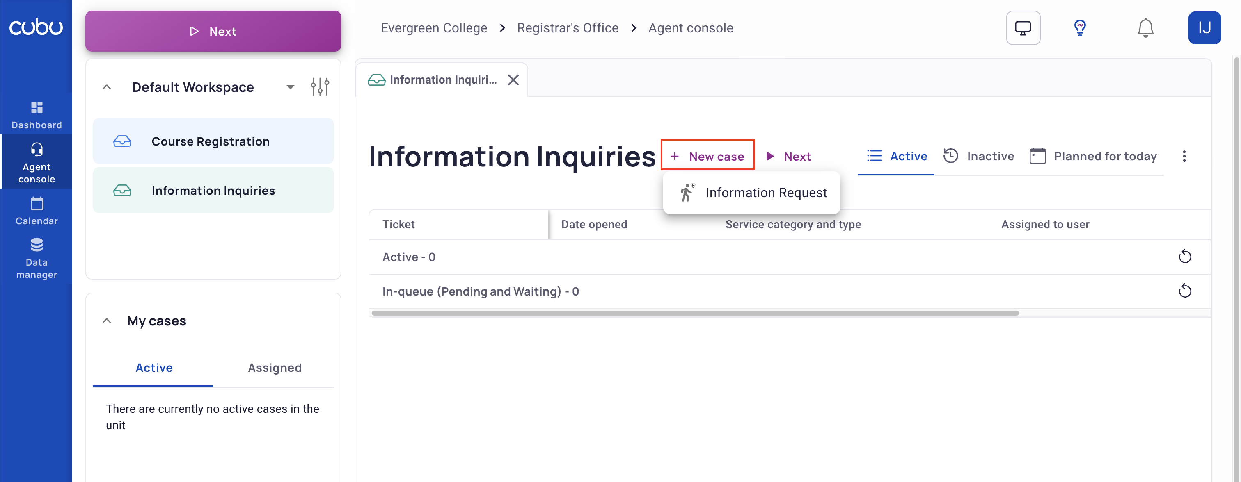Click Registrar's Office breadcrumb
The height and width of the screenshot is (482, 1241).
pos(567,28)
